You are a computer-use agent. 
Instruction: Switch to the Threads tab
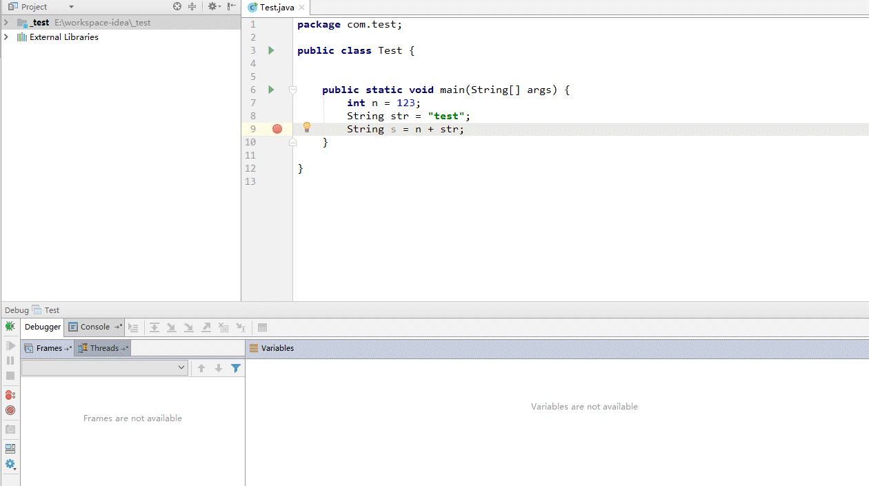coord(103,348)
